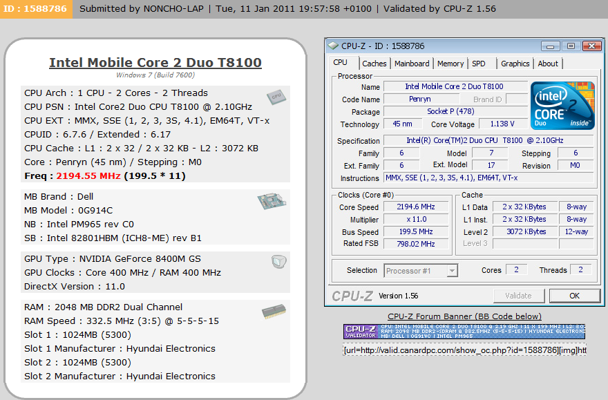Click the Package value Socket P (478)
This screenshot has height=400, width=608.
click(x=455, y=112)
